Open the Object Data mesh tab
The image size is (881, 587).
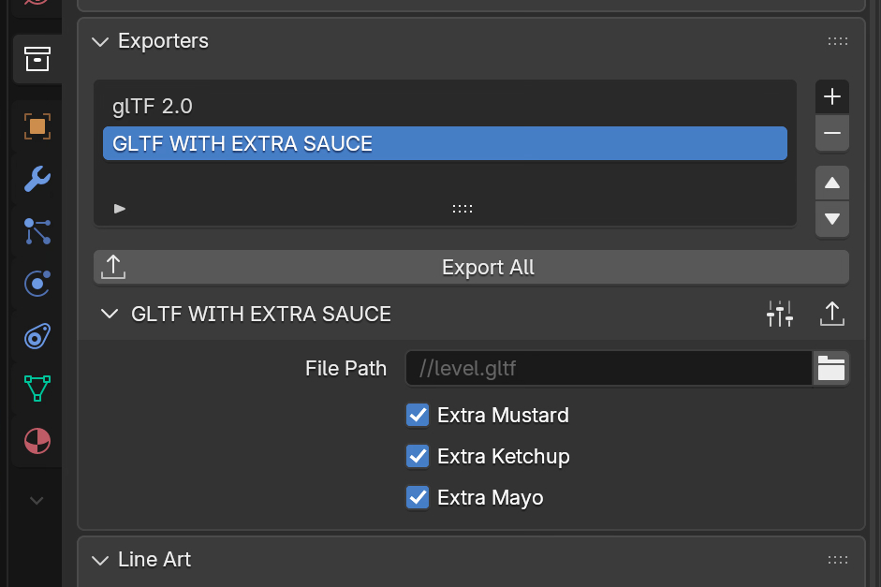(37, 388)
